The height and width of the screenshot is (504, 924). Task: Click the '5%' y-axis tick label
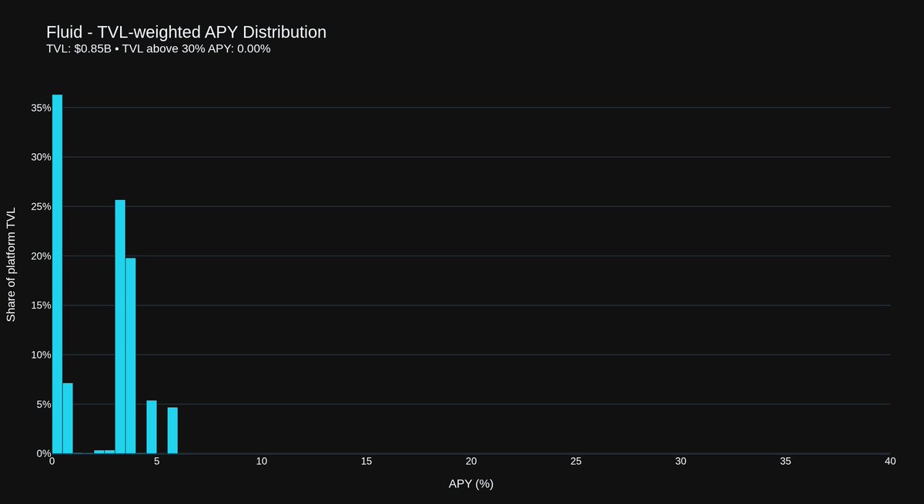point(44,404)
